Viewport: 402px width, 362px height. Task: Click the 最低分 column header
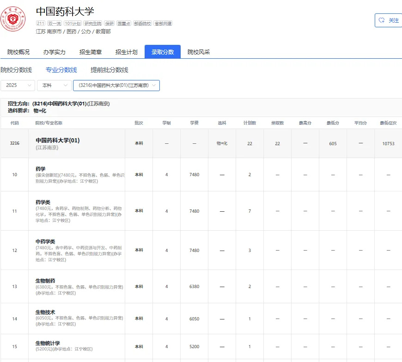click(x=333, y=123)
